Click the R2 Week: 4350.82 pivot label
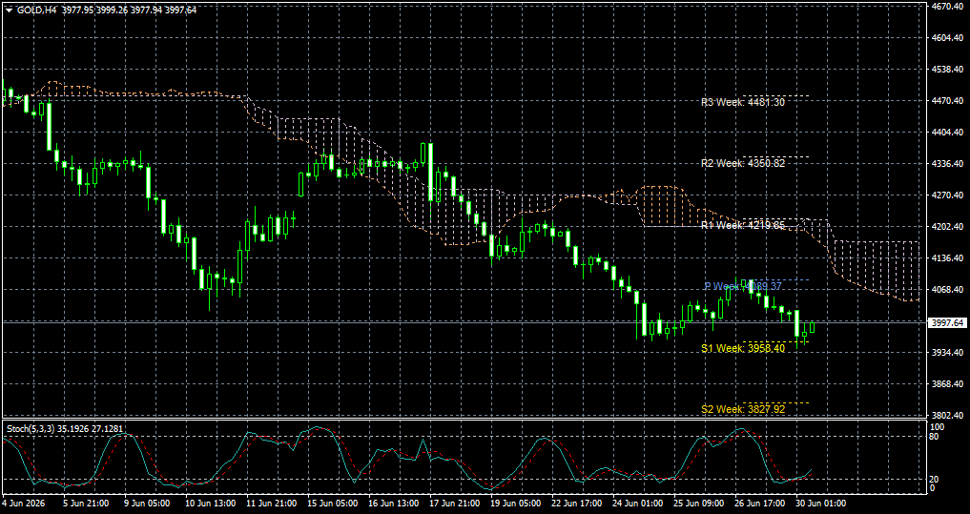Viewport: 970px width, 514px height. pyautogui.click(x=743, y=164)
